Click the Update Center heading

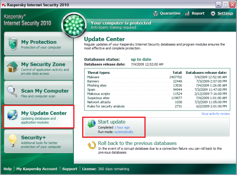click(104, 39)
